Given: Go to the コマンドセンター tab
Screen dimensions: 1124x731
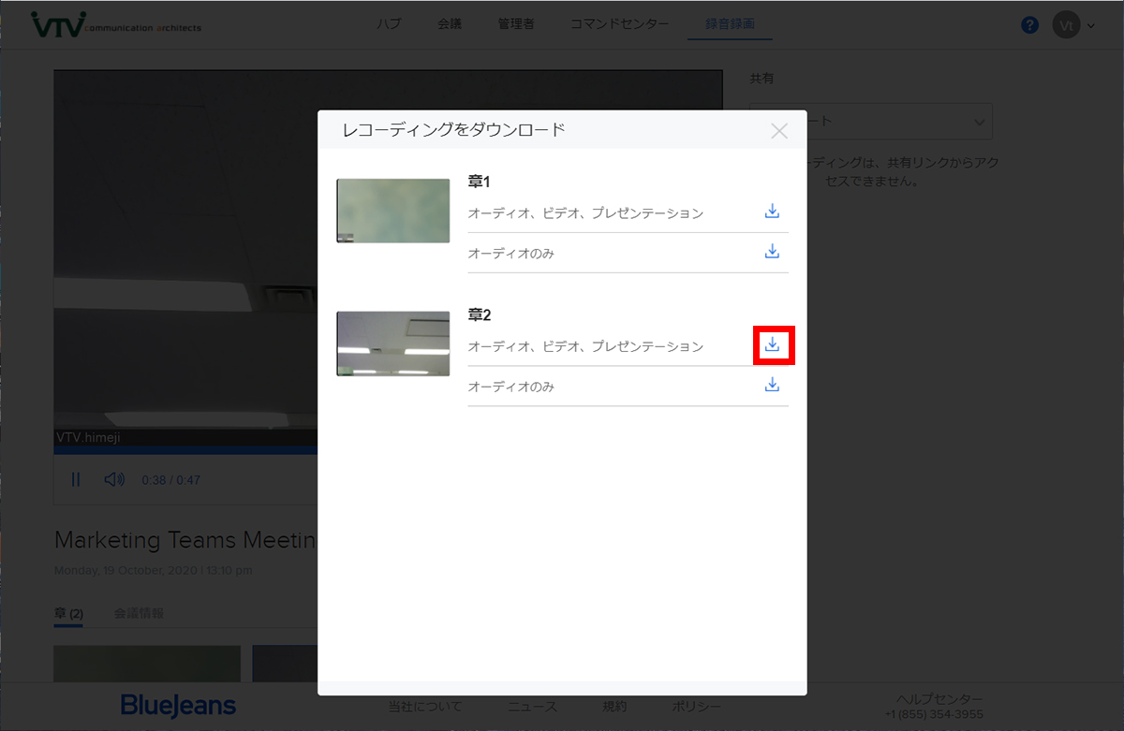Looking at the screenshot, I should click(619, 24).
